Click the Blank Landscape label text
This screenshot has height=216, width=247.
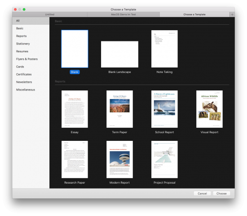(x=119, y=72)
